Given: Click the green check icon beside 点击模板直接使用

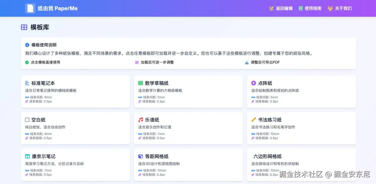Looking at the screenshot, I should tap(27, 62).
